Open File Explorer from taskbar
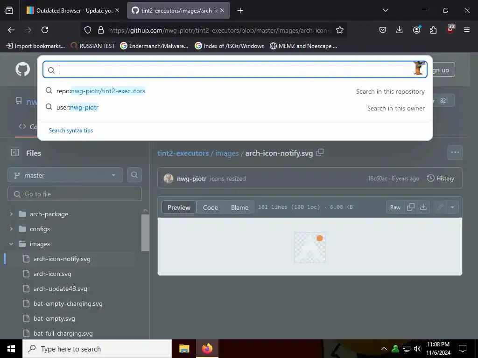Image resolution: width=478 pixels, height=358 pixels. click(184, 349)
